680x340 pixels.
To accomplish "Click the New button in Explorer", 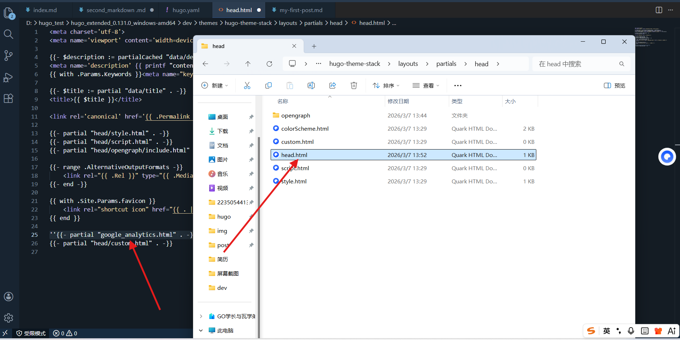I will pyautogui.click(x=215, y=85).
